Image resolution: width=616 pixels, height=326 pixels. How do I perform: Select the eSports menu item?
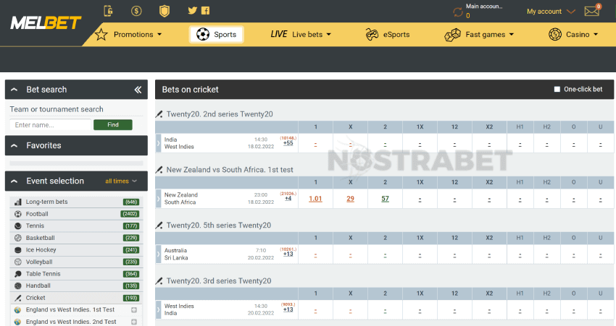tap(388, 35)
